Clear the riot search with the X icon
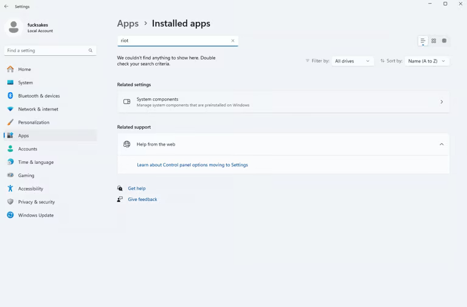The height and width of the screenshot is (307, 467). [233, 41]
